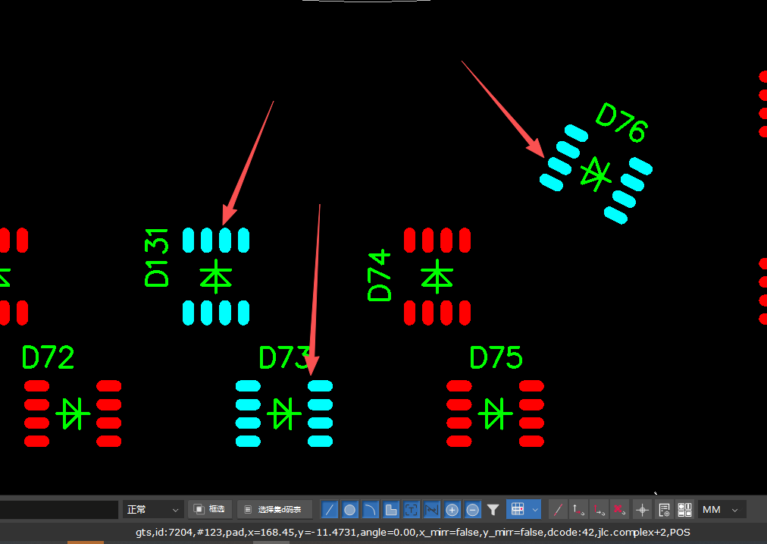Viewport: 767px width, 544px height.
Task: Click the empty input field at left
Action: 59,509
